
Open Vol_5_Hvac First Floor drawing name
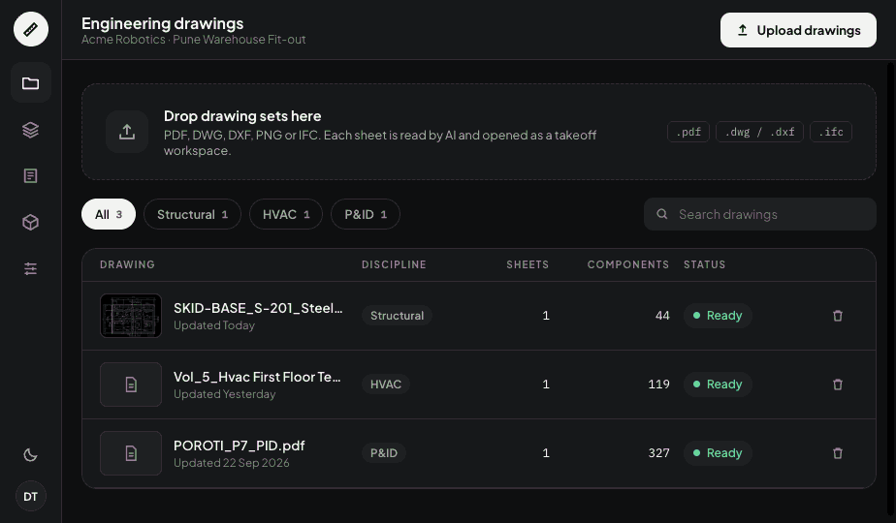tap(257, 377)
